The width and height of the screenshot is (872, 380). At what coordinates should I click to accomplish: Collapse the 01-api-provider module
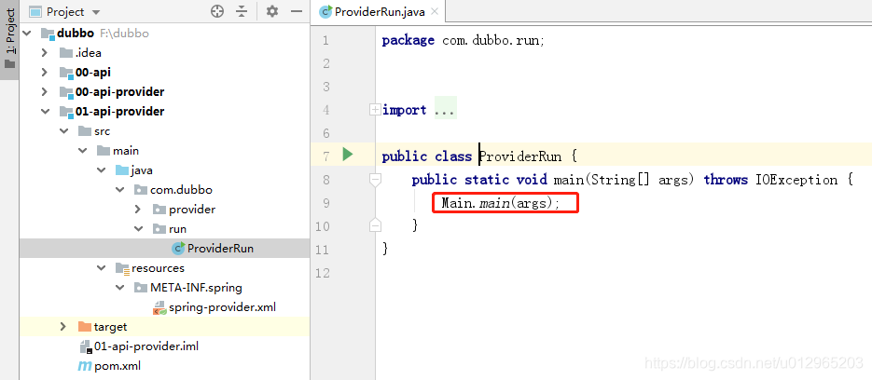pyautogui.click(x=45, y=112)
